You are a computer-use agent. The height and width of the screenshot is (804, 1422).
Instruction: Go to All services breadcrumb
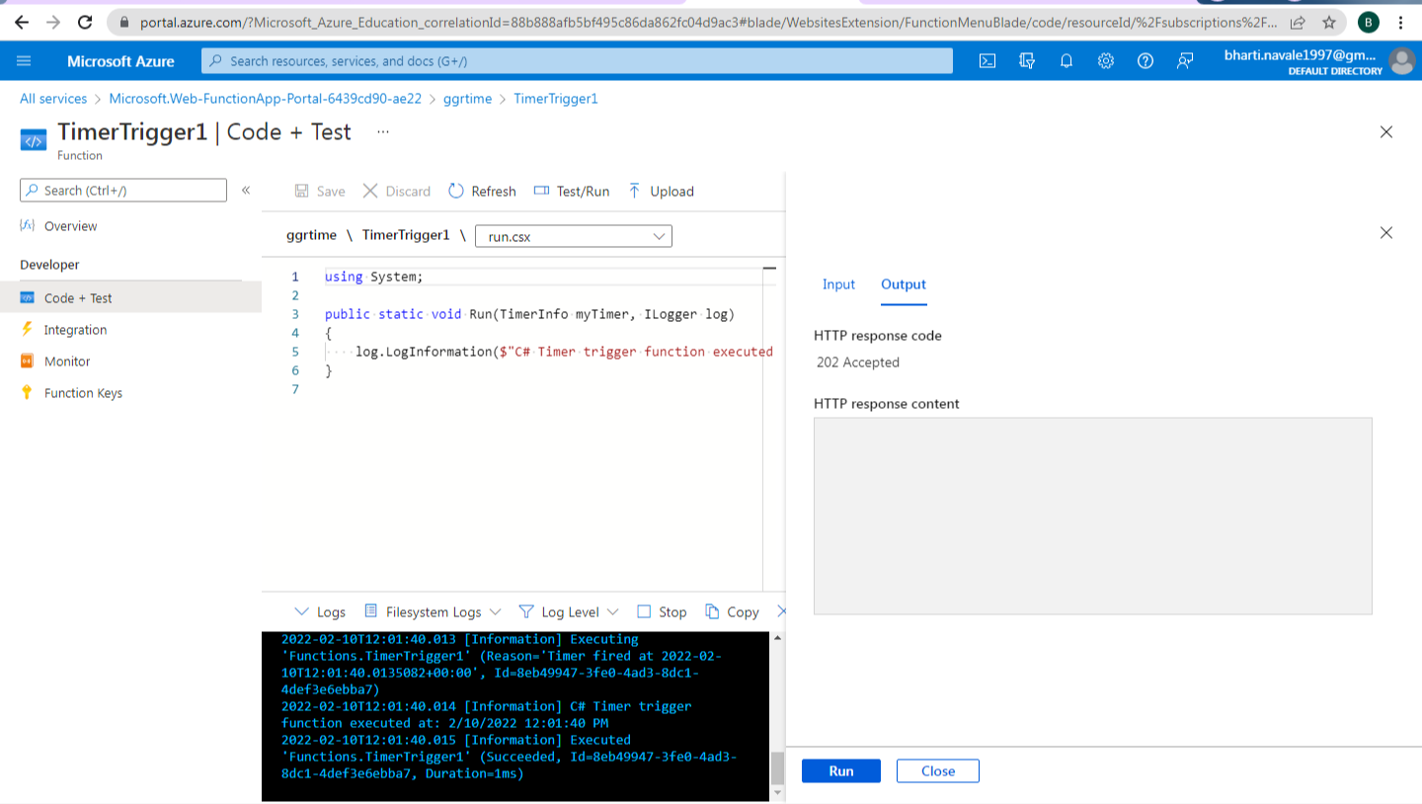(x=53, y=99)
